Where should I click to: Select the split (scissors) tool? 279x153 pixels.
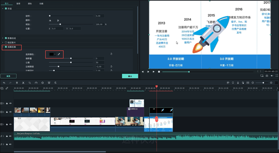pyautogui.click(x=23, y=83)
